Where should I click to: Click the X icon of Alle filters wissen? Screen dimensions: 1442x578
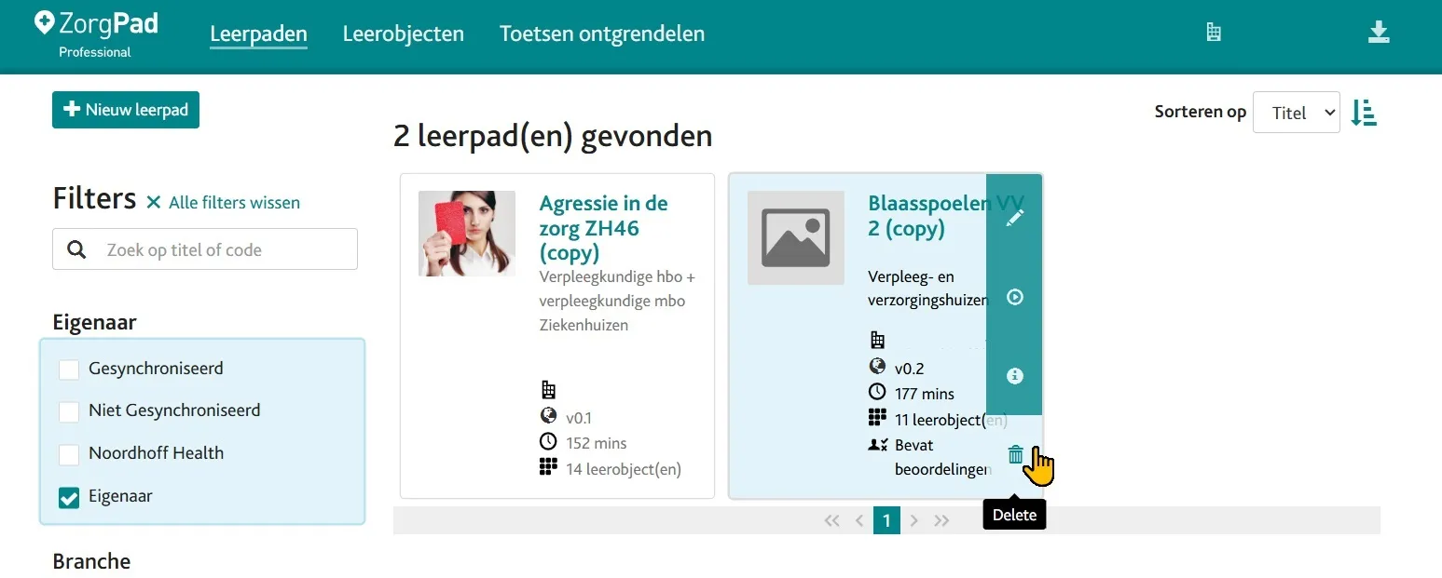point(154,202)
